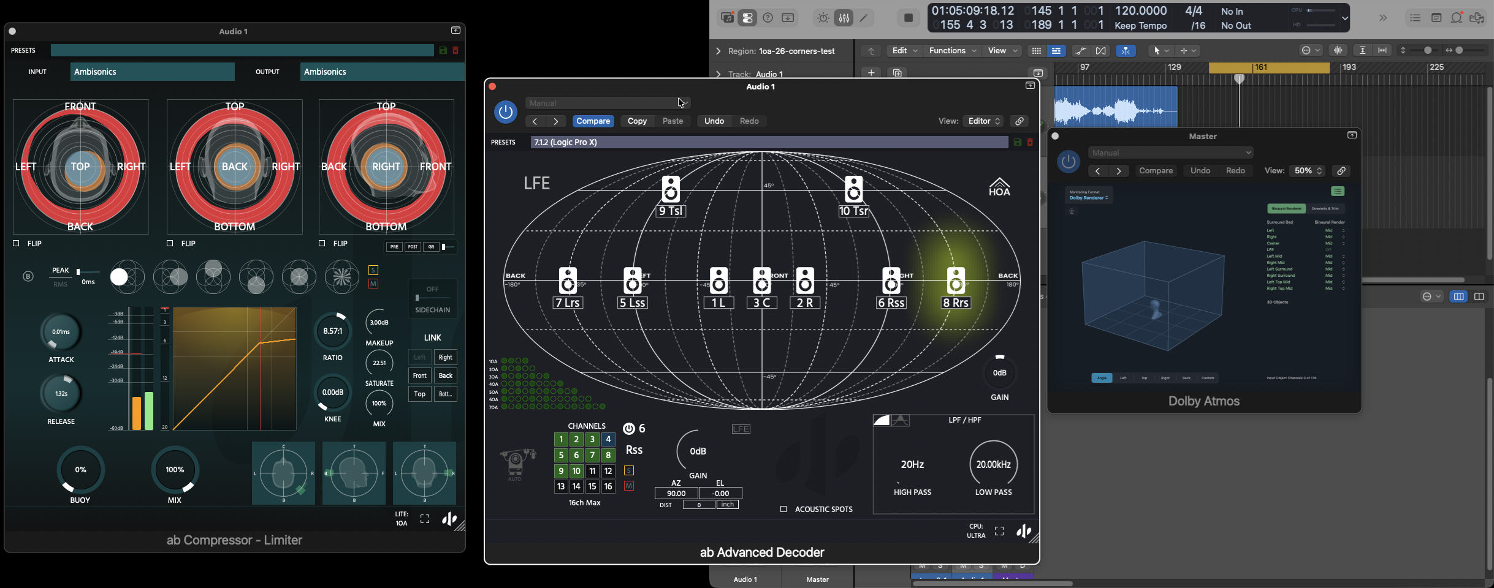Open the decoder Manual preset dropdown
Viewport: 1494px width, 588px height.
click(x=608, y=103)
